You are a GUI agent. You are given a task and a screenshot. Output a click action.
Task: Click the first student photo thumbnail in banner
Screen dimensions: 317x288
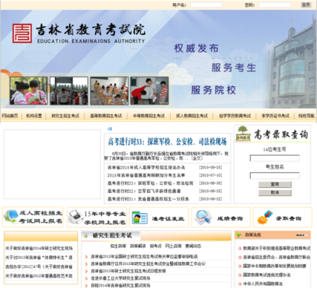pyautogui.click(x=29, y=91)
